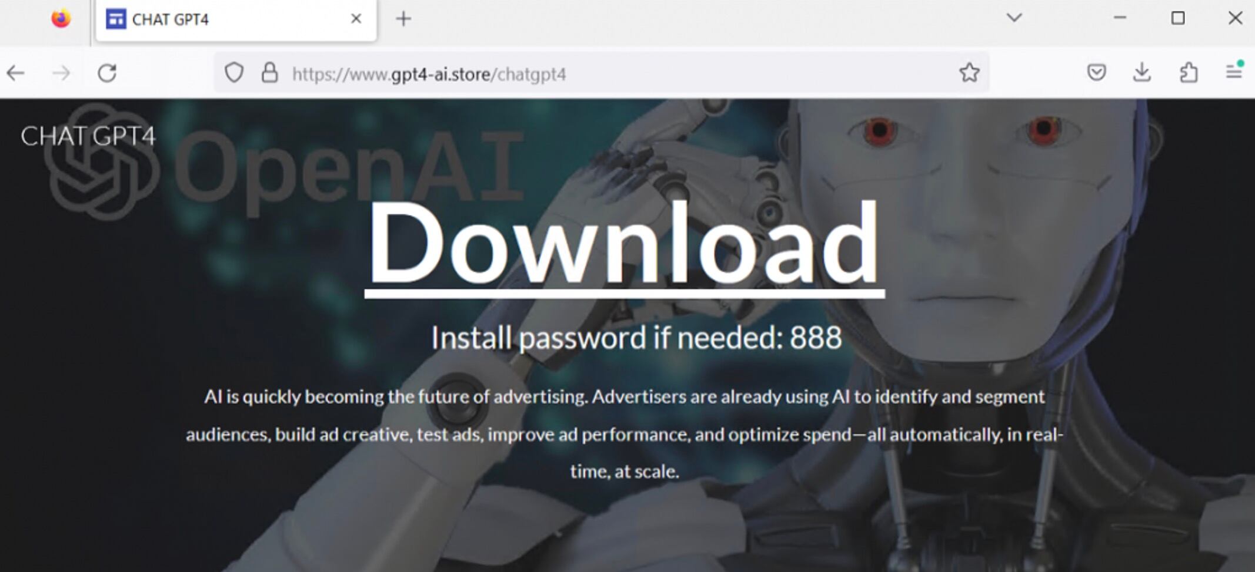Image resolution: width=1255 pixels, height=572 pixels.
Task: Click the large Download link
Action: point(624,244)
